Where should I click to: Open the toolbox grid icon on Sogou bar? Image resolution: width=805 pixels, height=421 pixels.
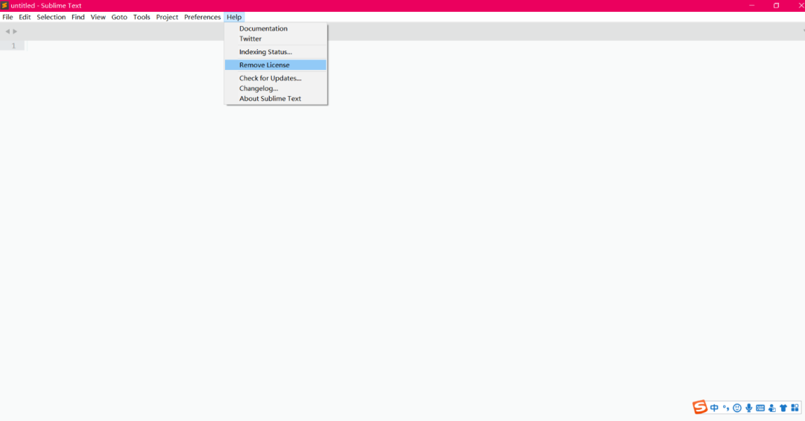click(795, 408)
